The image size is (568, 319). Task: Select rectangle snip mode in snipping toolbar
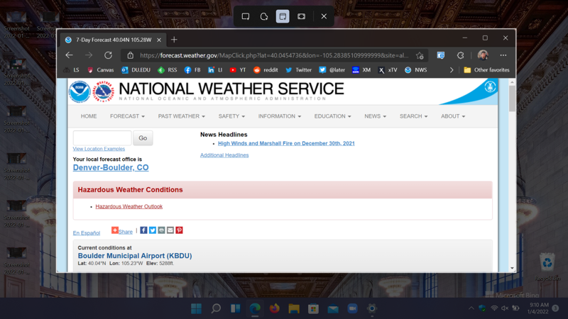[245, 16]
